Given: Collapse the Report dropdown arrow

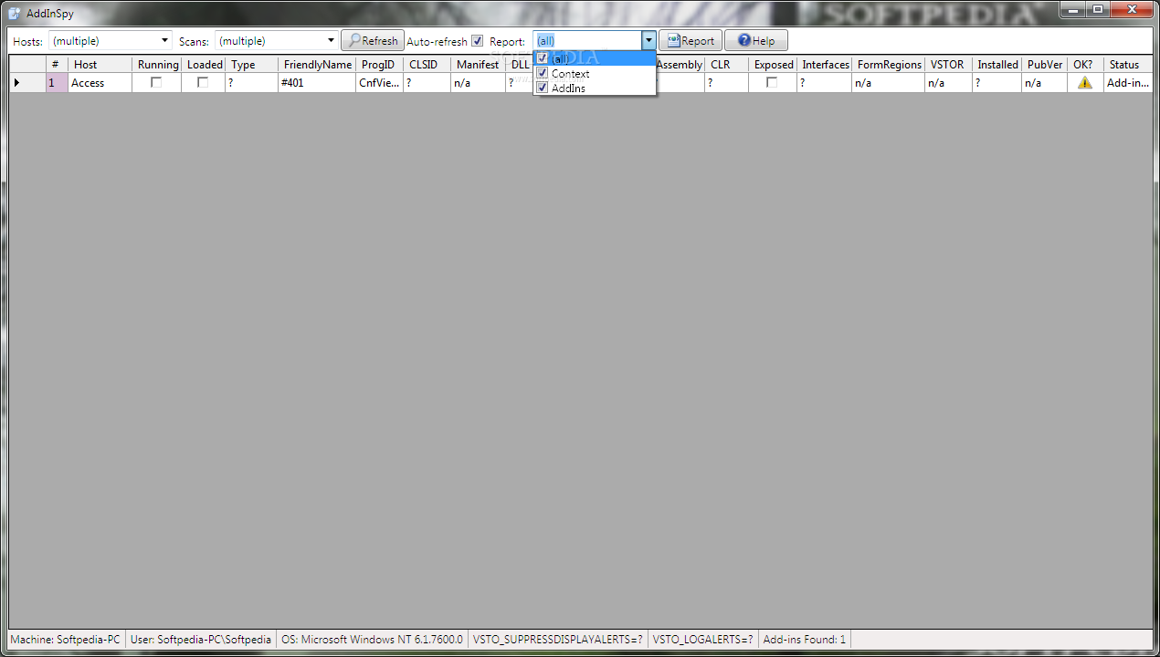Looking at the screenshot, I should click(649, 41).
